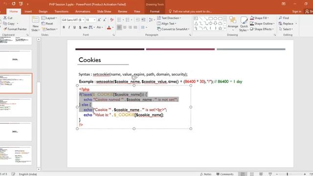This screenshot has height=176, width=313.
Task: Expand Text Direction options
Action: 169,18
